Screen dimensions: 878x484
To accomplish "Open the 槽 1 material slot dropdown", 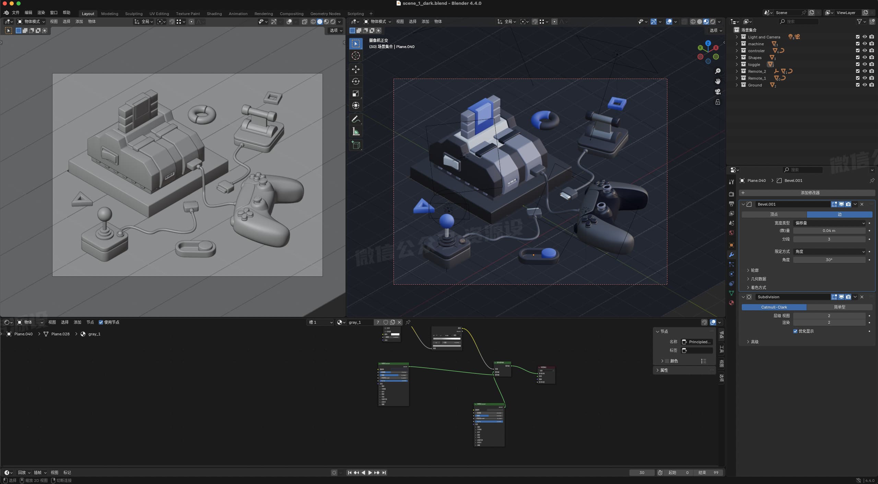I will tap(320, 322).
